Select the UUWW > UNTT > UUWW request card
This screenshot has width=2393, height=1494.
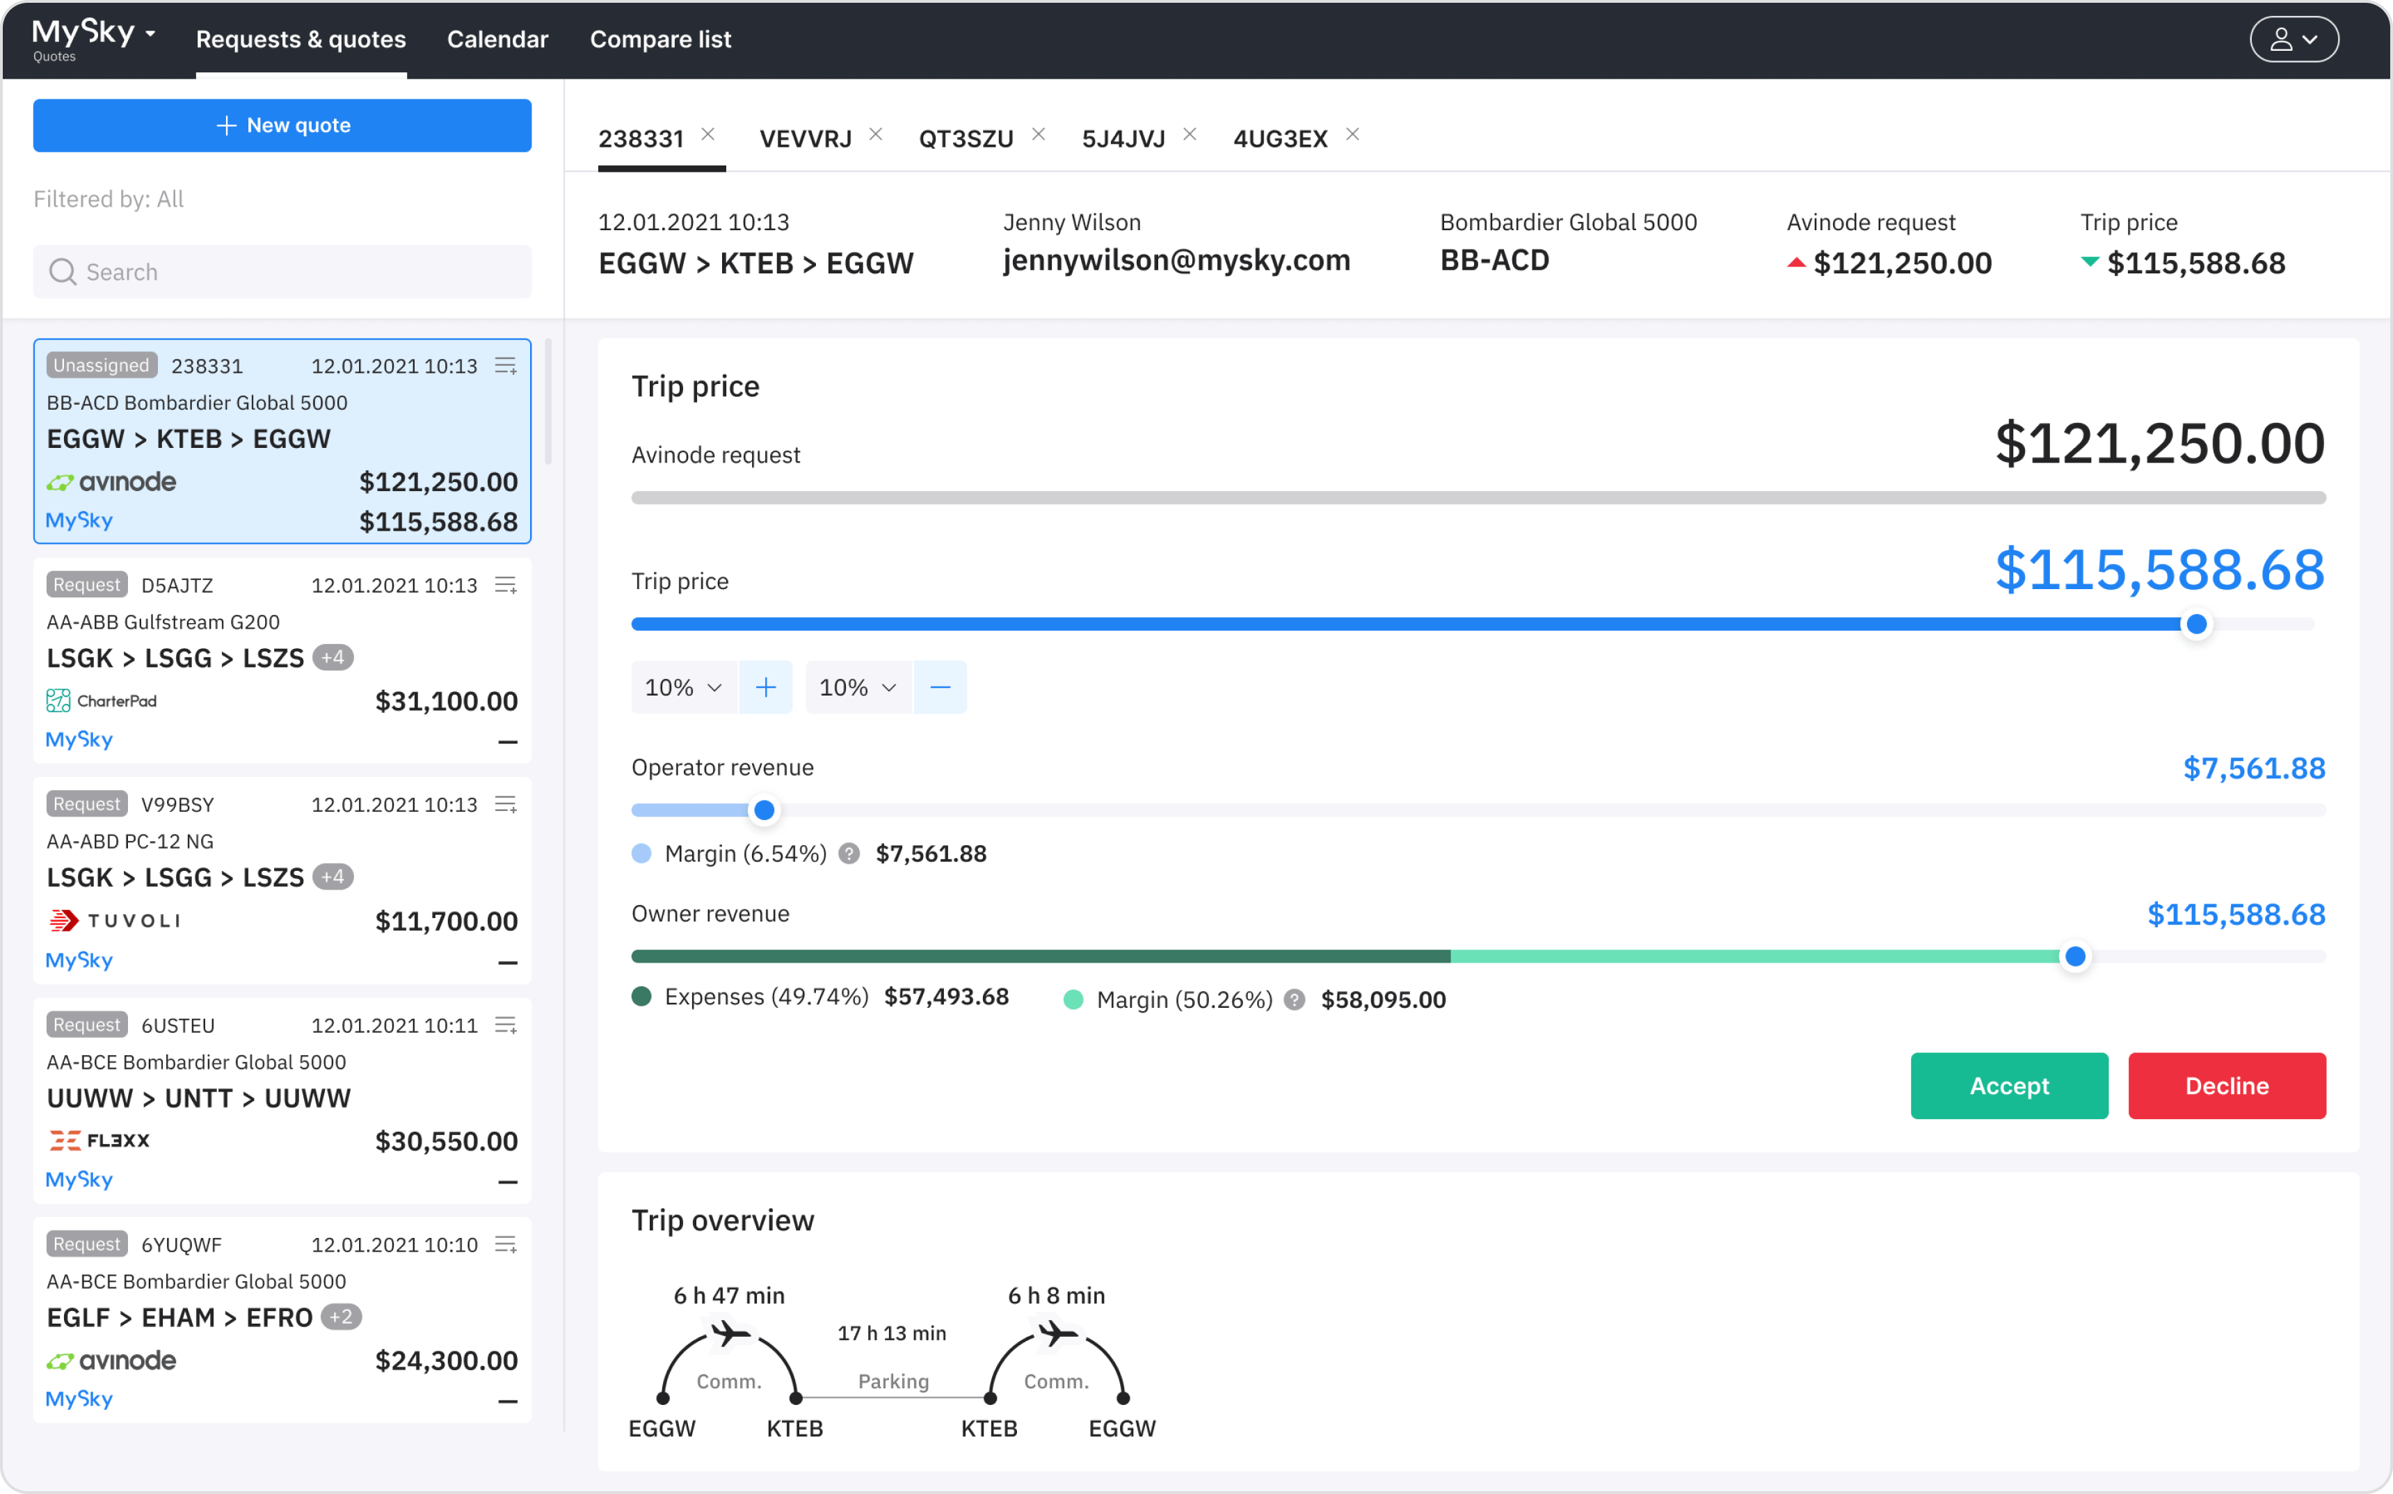click(x=282, y=1101)
